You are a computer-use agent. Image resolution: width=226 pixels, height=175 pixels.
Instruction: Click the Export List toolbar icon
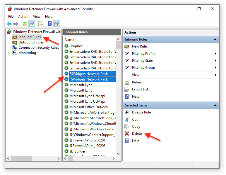coord(41,24)
